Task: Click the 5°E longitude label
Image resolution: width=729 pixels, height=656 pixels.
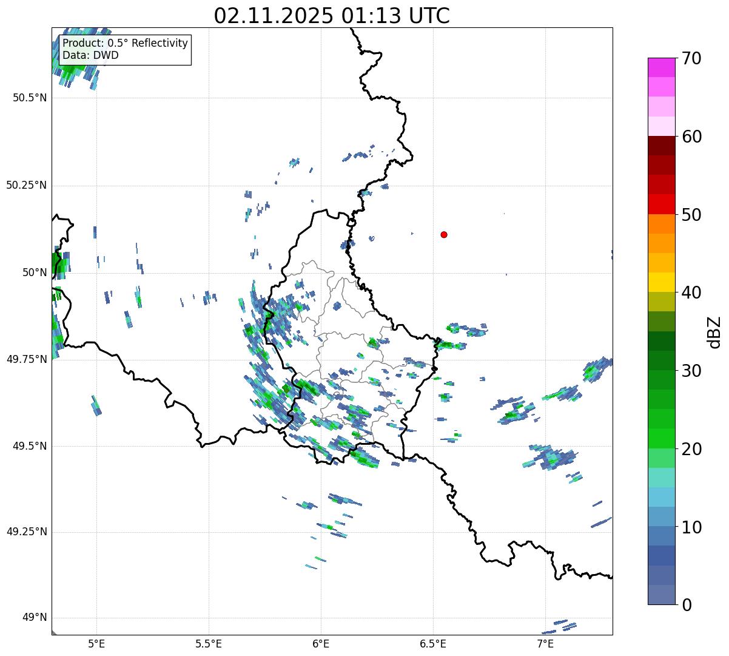Action: click(96, 643)
